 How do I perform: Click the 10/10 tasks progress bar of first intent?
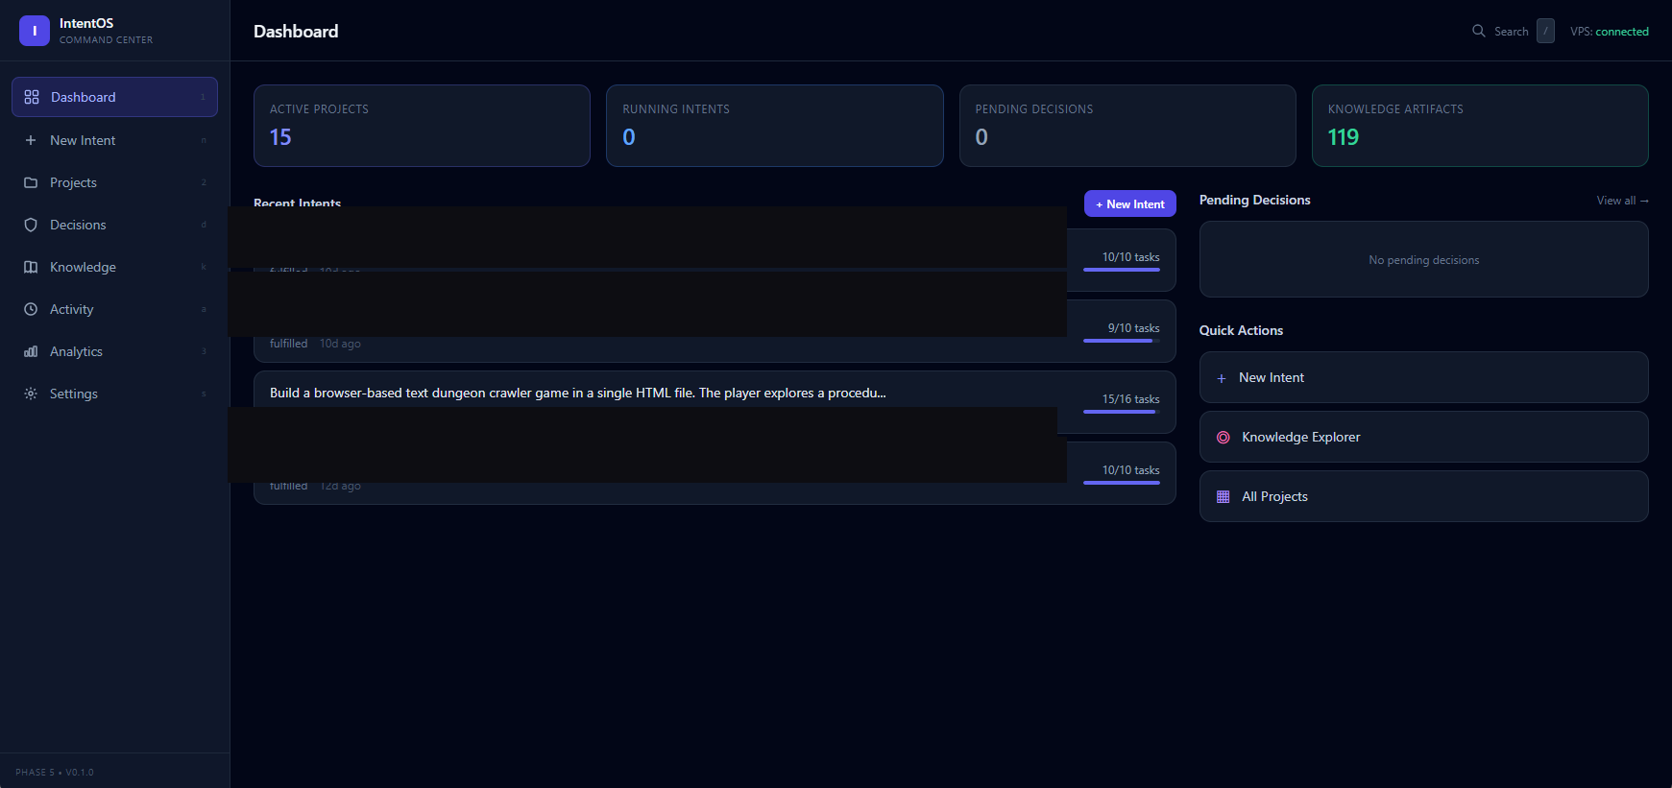click(x=1121, y=270)
